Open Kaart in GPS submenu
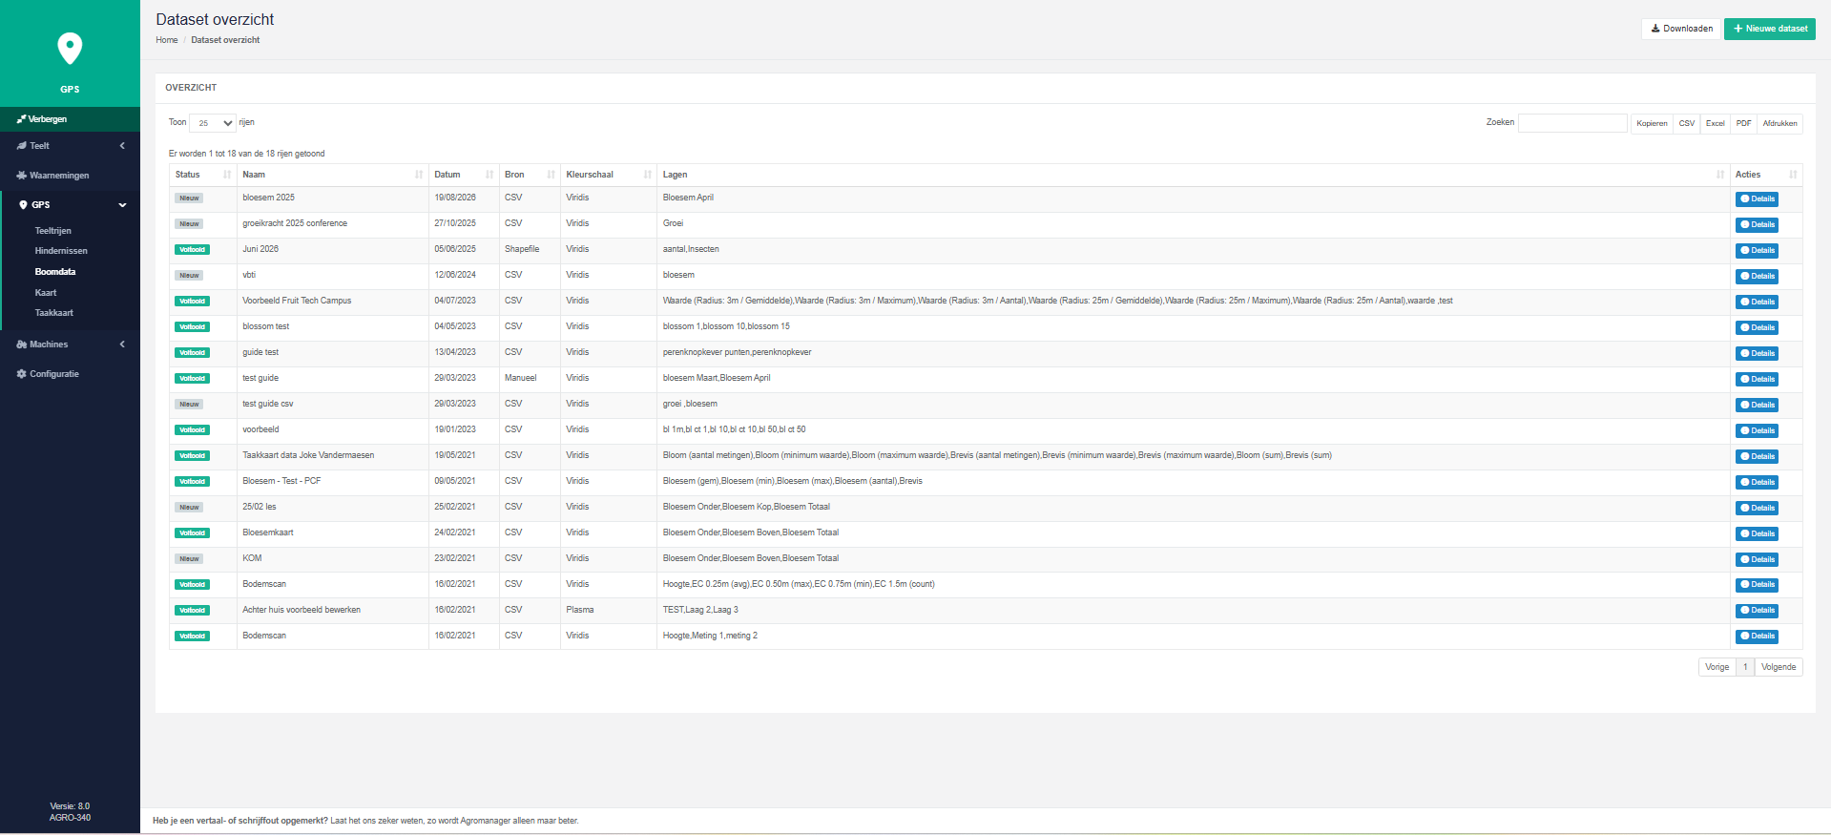This screenshot has width=1831, height=835. 46,293
